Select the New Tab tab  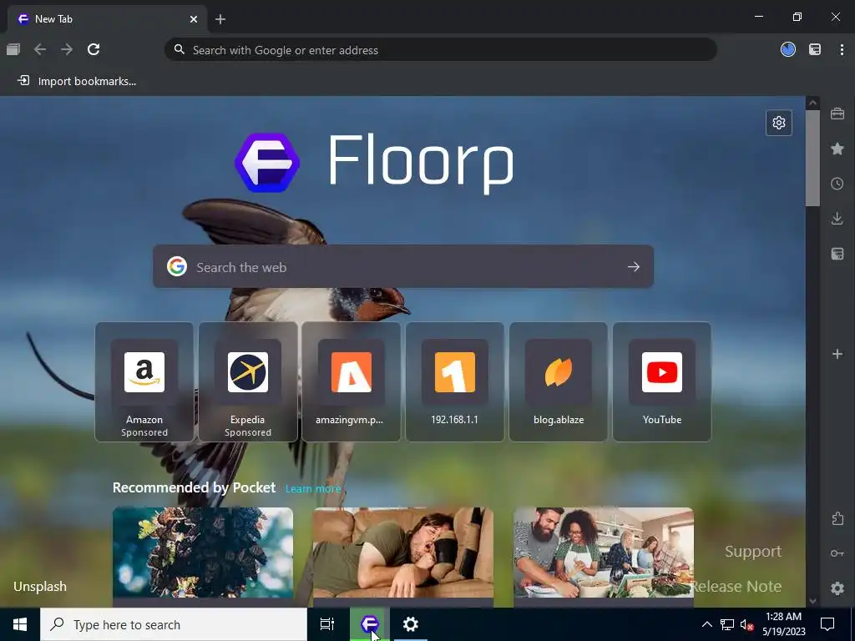click(x=108, y=19)
